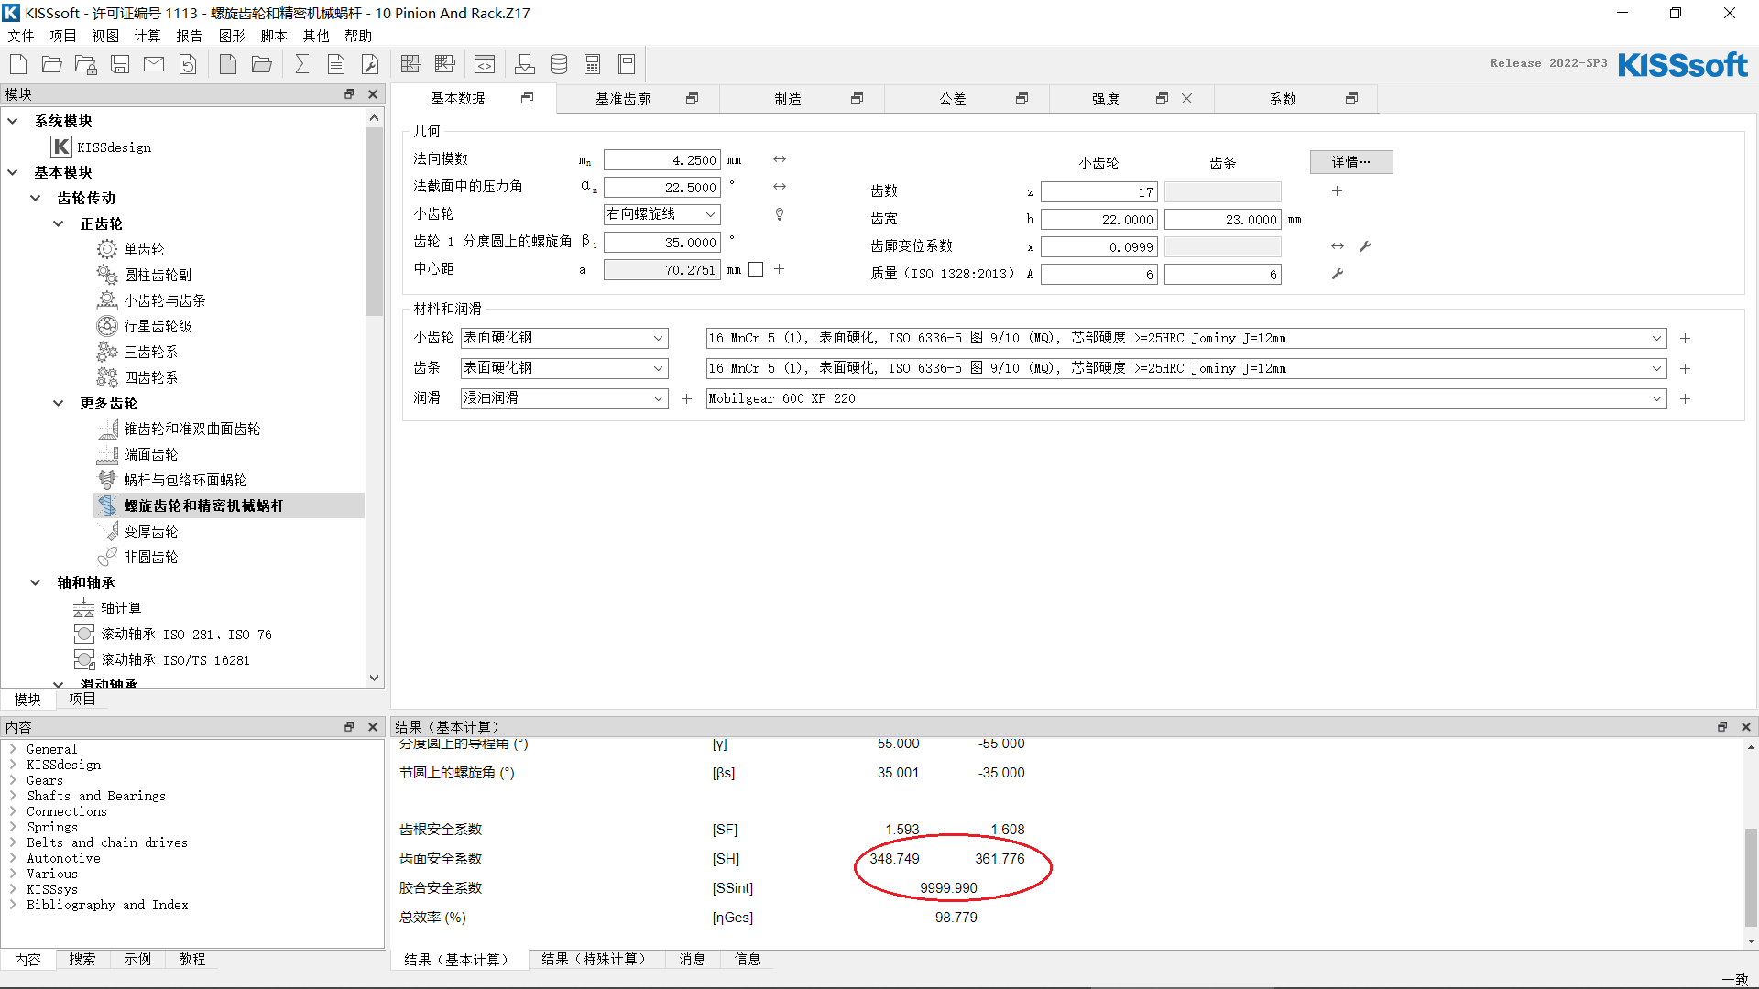Click plus icon beside Mobilgear lubricant dropdown
This screenshot has width=1759, height=989.
[1686, 399]
